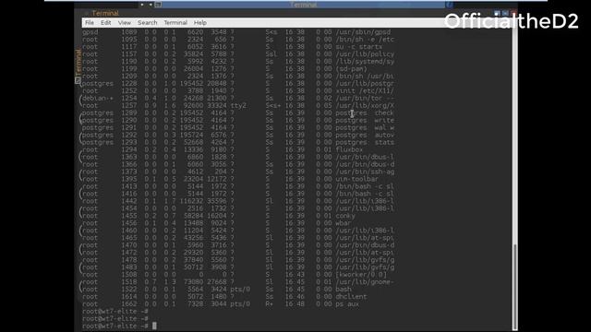591x332 pixels.
Task: Click the 'R+' status in last row
Action: tap(270, 304)
